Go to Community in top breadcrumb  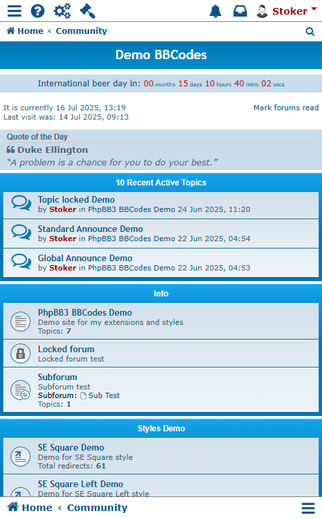tap(81, 31)
